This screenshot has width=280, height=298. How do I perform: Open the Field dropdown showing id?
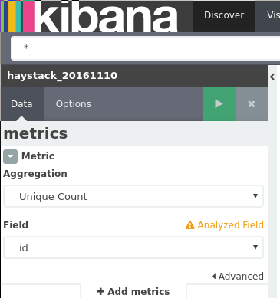coord(133,247)
